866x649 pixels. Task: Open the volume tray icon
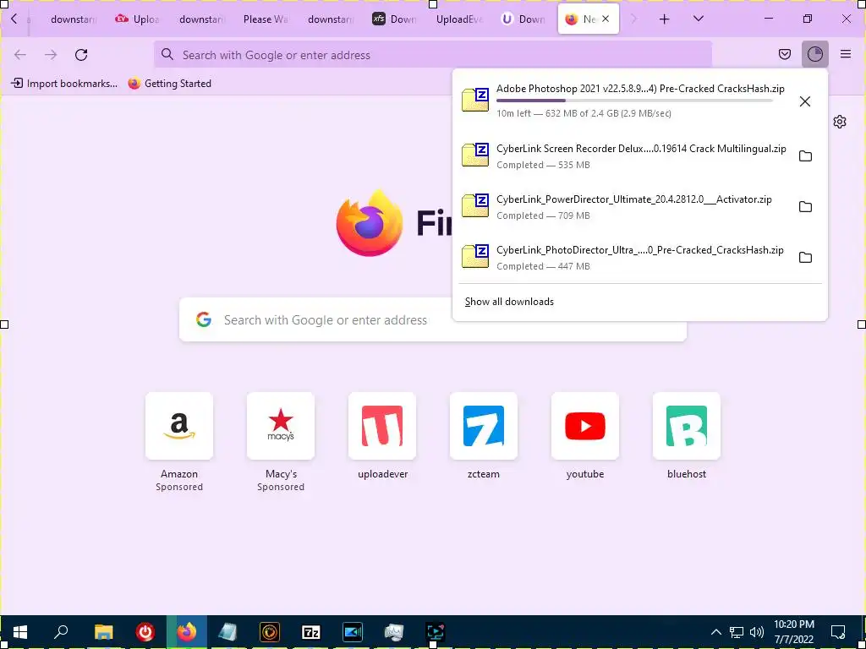(757, 632)
